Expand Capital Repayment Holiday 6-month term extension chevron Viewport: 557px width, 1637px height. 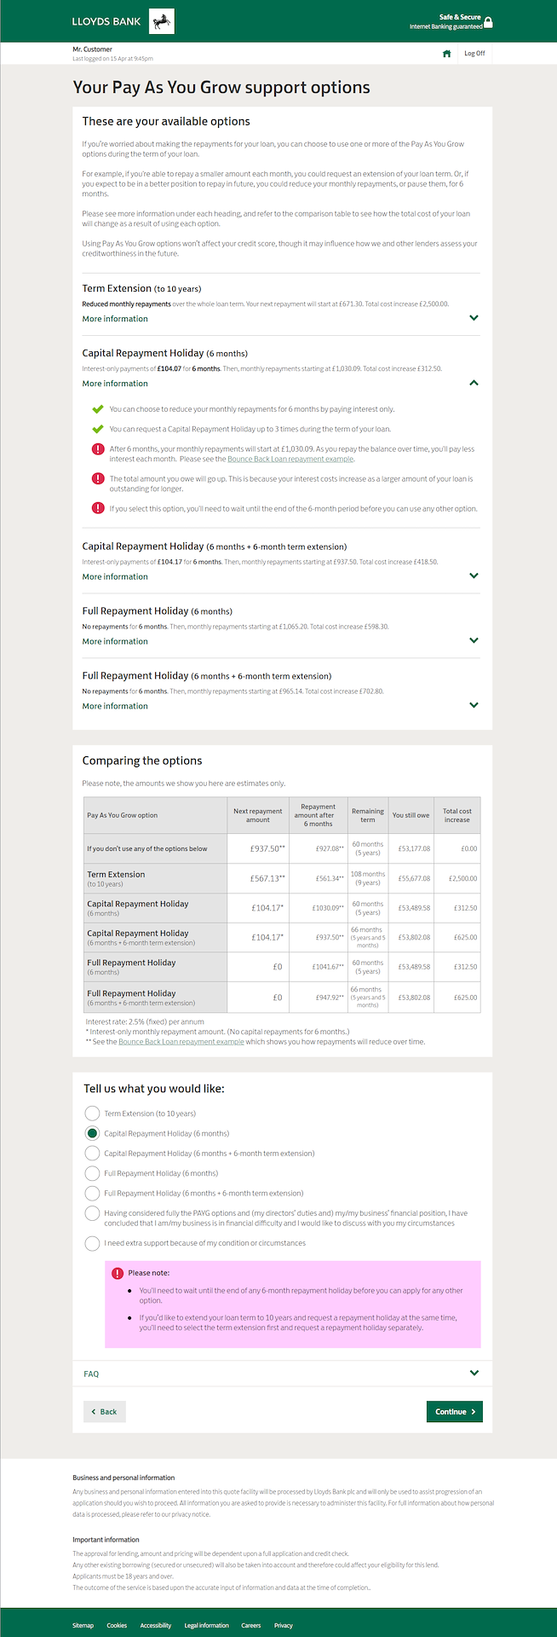tap(474, 576)
